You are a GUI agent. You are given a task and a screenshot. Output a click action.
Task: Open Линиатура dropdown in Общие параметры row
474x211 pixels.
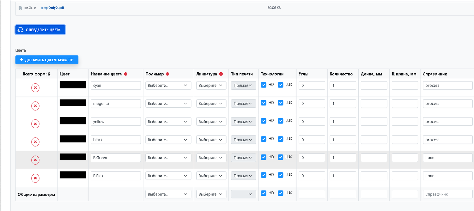click(211, 194)
